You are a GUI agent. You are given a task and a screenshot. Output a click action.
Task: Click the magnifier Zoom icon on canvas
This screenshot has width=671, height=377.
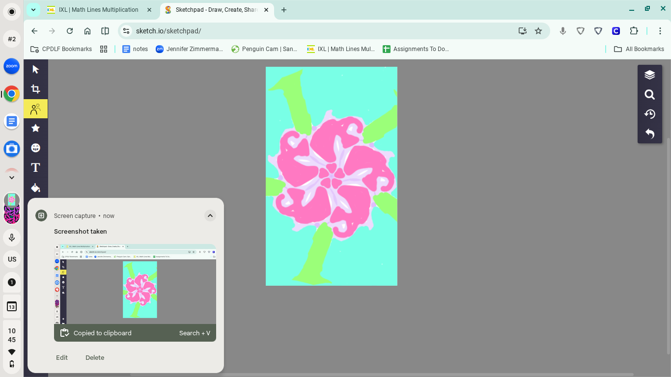[650, 94]
